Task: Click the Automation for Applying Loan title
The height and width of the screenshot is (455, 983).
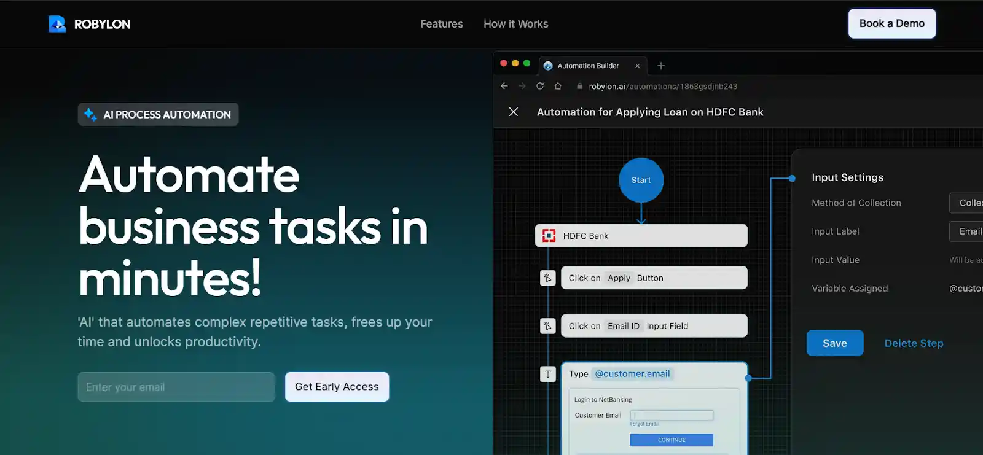Action: (650, 112)
